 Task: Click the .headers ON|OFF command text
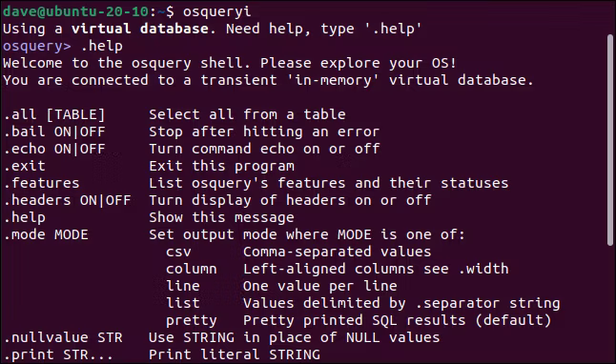67,200
